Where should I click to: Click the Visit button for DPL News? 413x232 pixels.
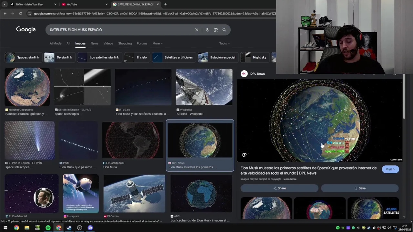(x=390, y=169)
